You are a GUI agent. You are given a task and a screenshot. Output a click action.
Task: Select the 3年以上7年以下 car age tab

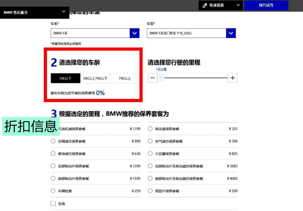[95, 78]
